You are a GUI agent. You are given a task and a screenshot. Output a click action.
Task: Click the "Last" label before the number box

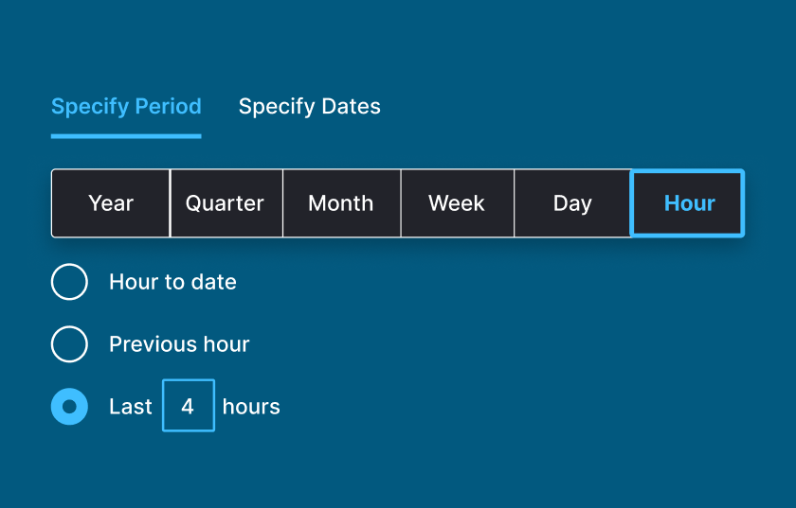(131, 407)
